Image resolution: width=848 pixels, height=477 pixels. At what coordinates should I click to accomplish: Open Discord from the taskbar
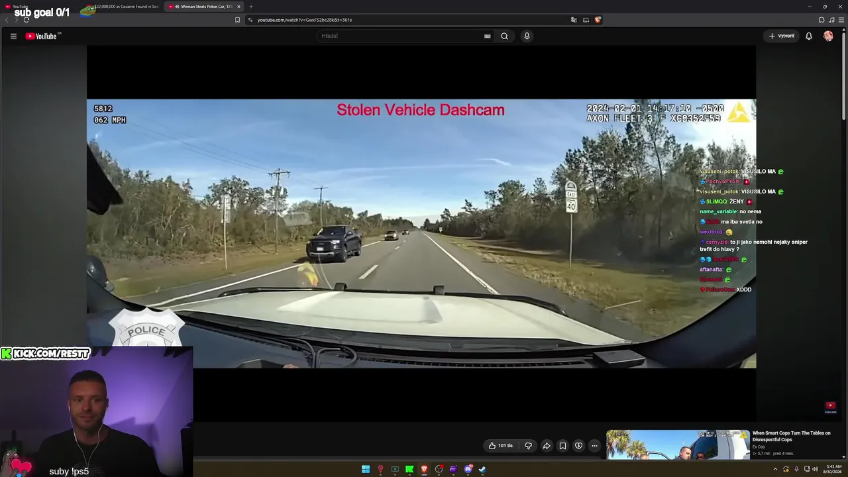click(468, 469)
